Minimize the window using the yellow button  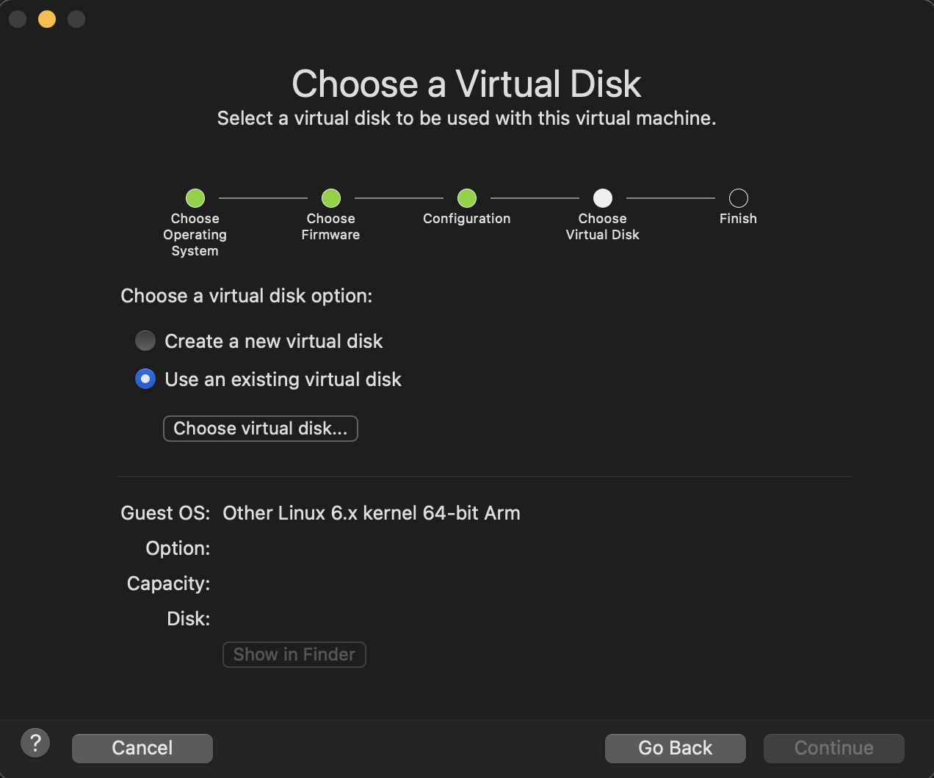pyautogui.click(x=47, y=19)
